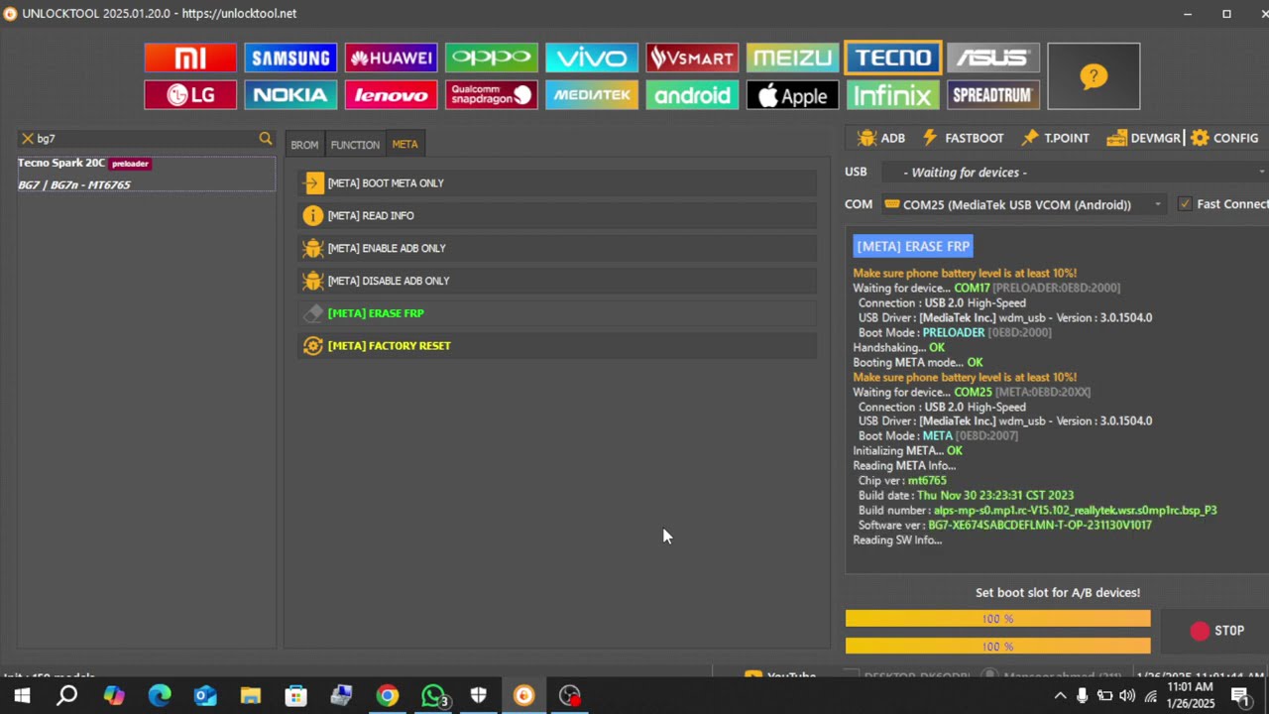Open Microsoft Edge from the taskbar
This screenshot has height=714, width=1269.
click(x=159, y=696)
